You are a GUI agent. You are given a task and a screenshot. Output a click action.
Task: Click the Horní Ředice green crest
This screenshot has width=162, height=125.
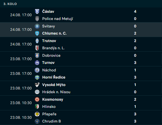[37, 77]
